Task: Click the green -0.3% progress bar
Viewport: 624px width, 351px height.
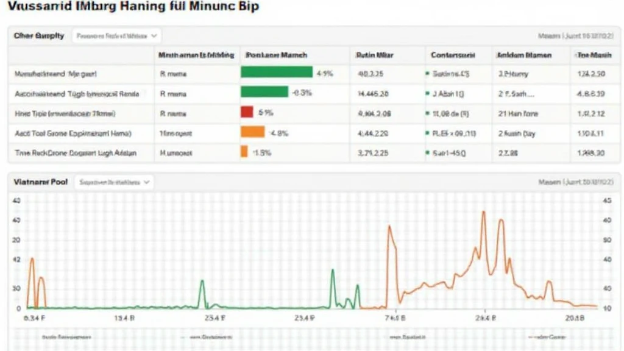Action: tap(264, 91)
